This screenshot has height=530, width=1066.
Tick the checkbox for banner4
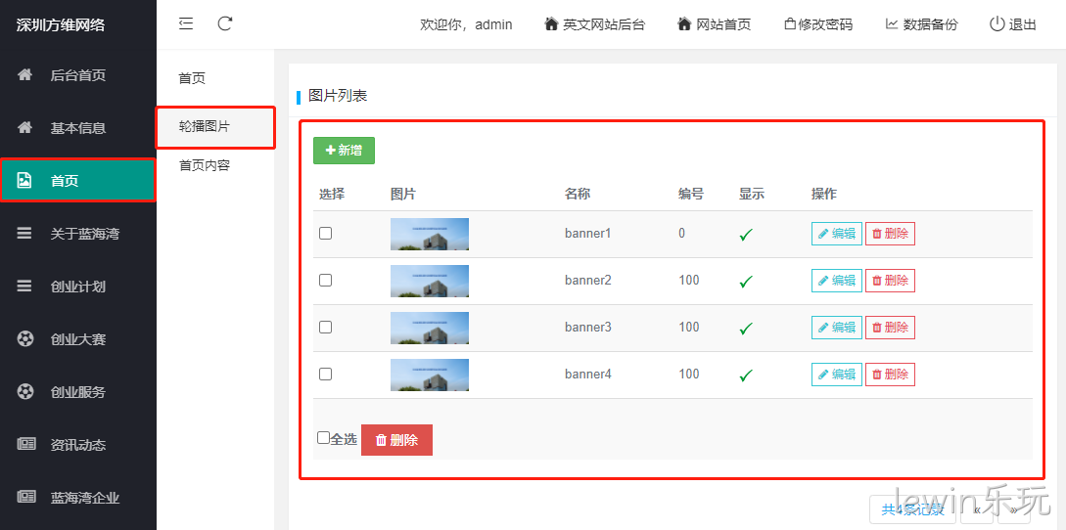click(x=326, y=374)
